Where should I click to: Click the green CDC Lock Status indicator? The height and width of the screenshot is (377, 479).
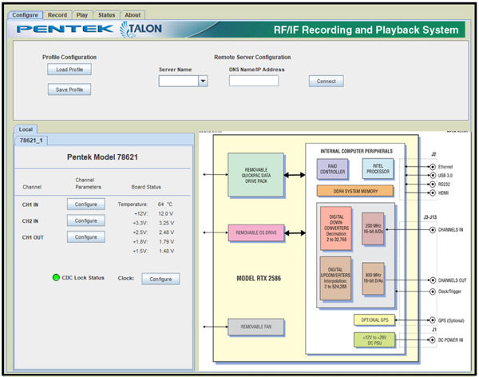(56, 278)
